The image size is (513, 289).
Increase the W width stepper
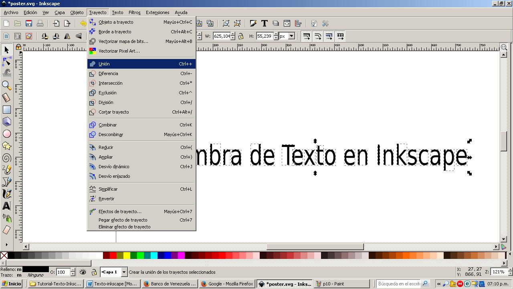[x=233, y=34]
